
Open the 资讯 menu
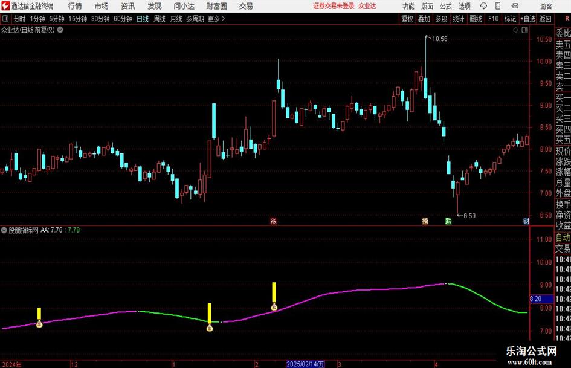pos(128,6)
